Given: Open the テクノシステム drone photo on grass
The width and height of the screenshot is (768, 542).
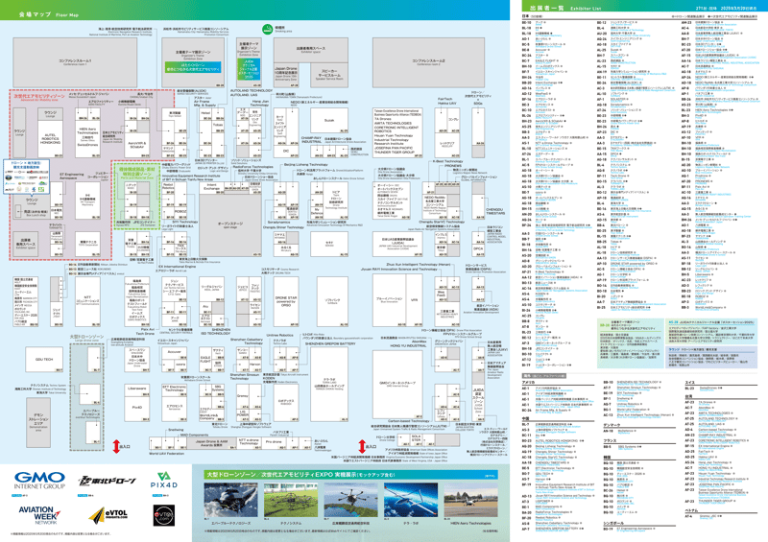Looking at the screenshot, I should tap(291, 501).
